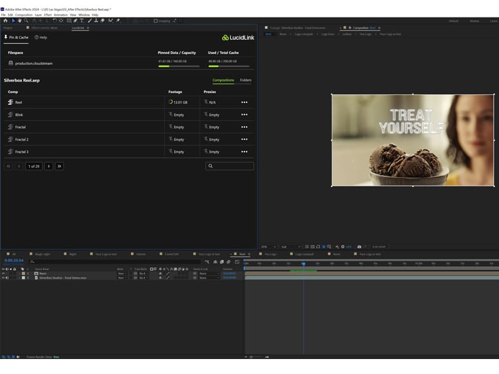Viewport: 499px width, 374px height.
Task: Select the Clone Stamp tool
Action: pos(96,21)
